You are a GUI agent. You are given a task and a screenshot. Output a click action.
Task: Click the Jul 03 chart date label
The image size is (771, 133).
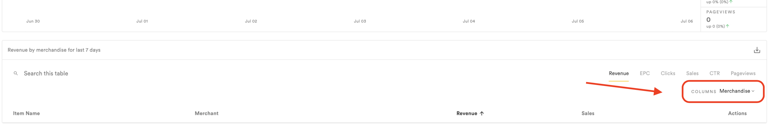(360, 21)
